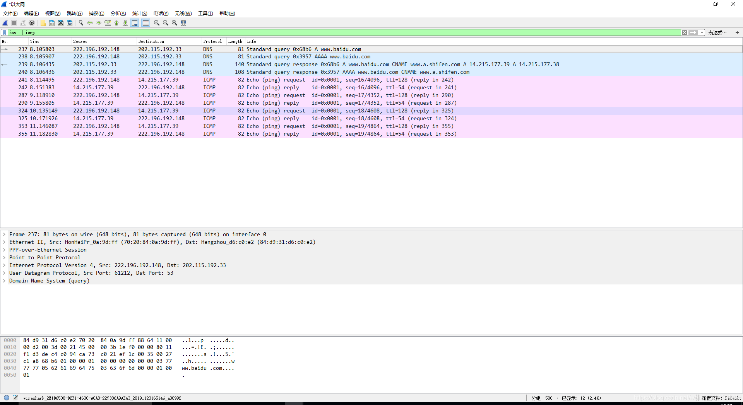Viewport: 743px width, 405px height.
Task: Zoom in packet text
Action: (x=157, y=23)
